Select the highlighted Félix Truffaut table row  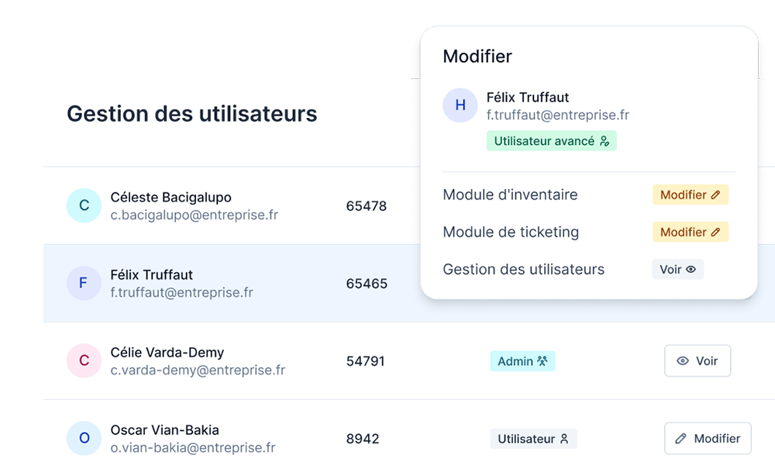232,283
